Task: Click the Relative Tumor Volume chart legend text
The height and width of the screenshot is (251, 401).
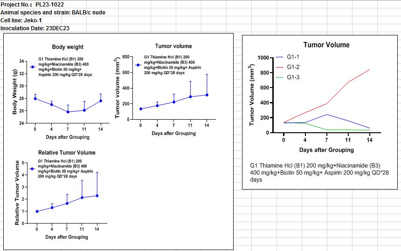Action: point(65,169)
